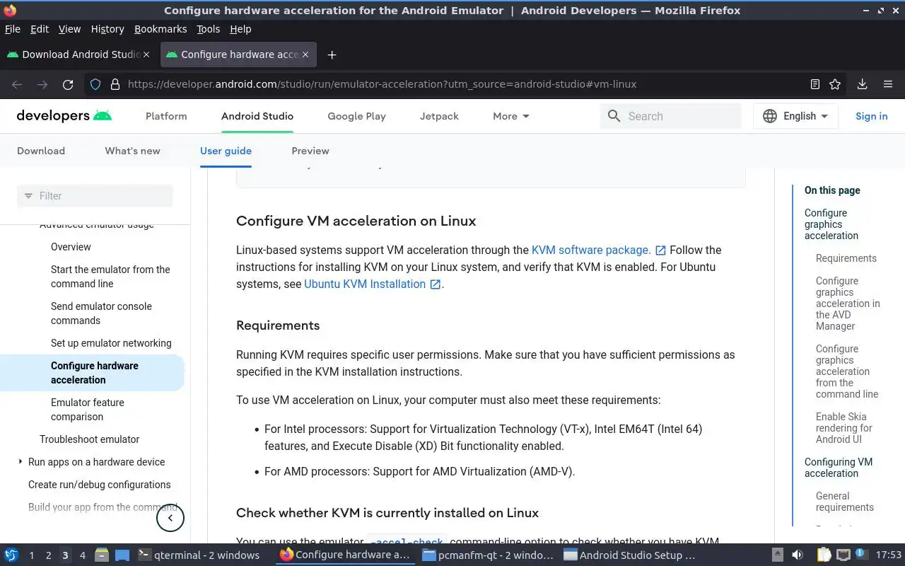The width and height of the screenshot is (905, 566).
Task: Click the external-link icon after KVM software package
Action: [x=660, y=250]
